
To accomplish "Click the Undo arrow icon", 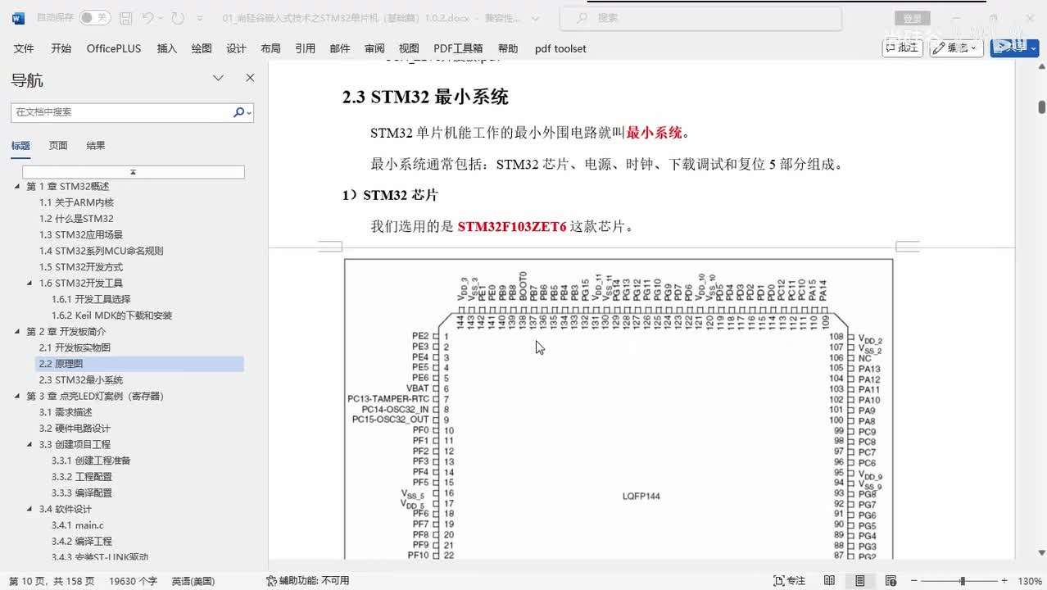I will pyautogui.click(x=147, y=17).
